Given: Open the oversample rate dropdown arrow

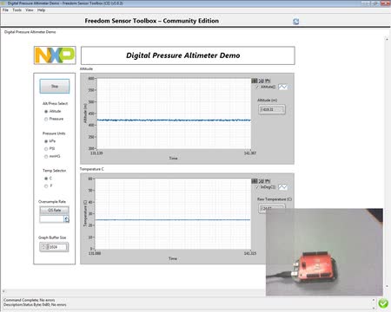Looking at the screenshot, I should click(67, 219).
